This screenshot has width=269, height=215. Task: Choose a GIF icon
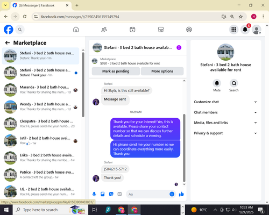click(x=119, y=194)
